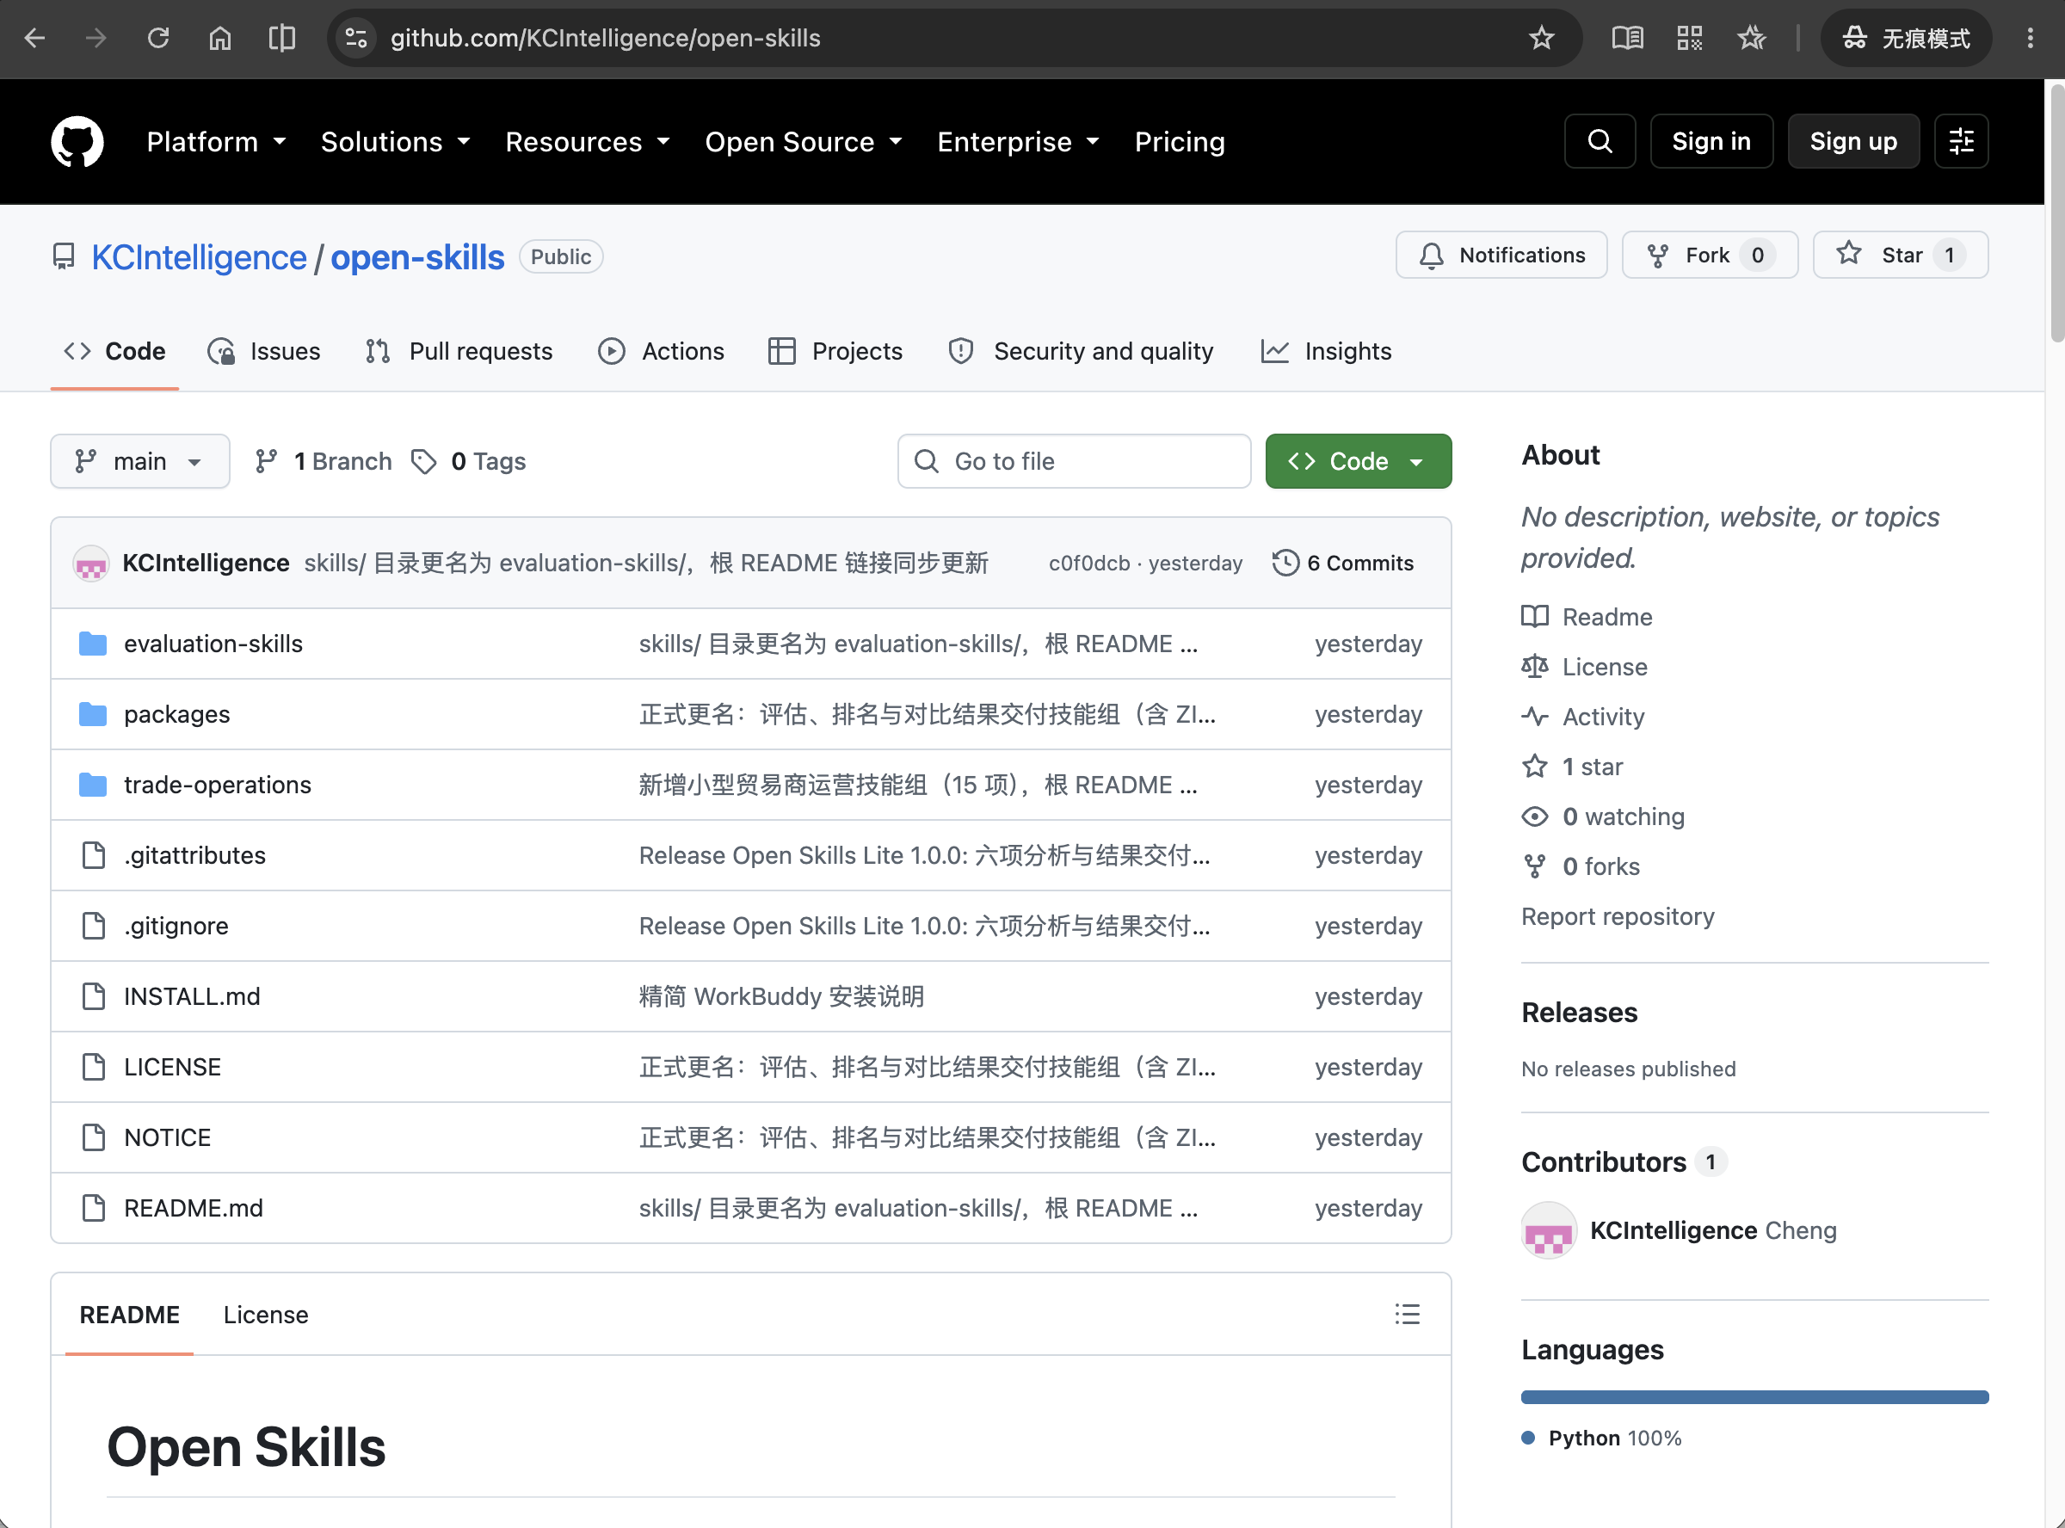Toggle the browser split view icon

pyautogui.click(x=282, y=38)
